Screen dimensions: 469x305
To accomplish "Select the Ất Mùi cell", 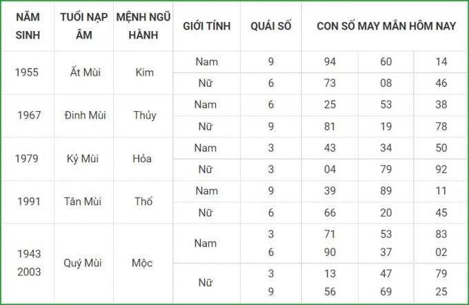I will click(85, 72).
